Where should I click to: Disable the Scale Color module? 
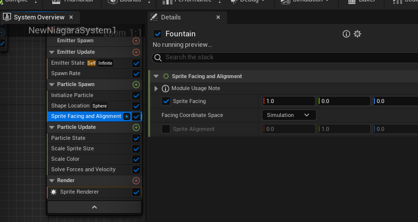pos(136,159)
